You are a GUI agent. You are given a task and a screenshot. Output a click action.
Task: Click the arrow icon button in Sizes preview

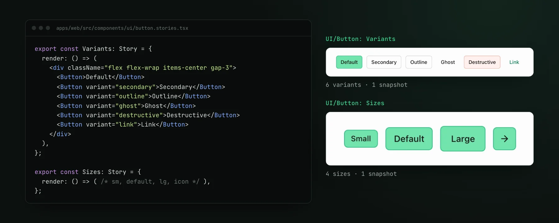tap(504, 139)
